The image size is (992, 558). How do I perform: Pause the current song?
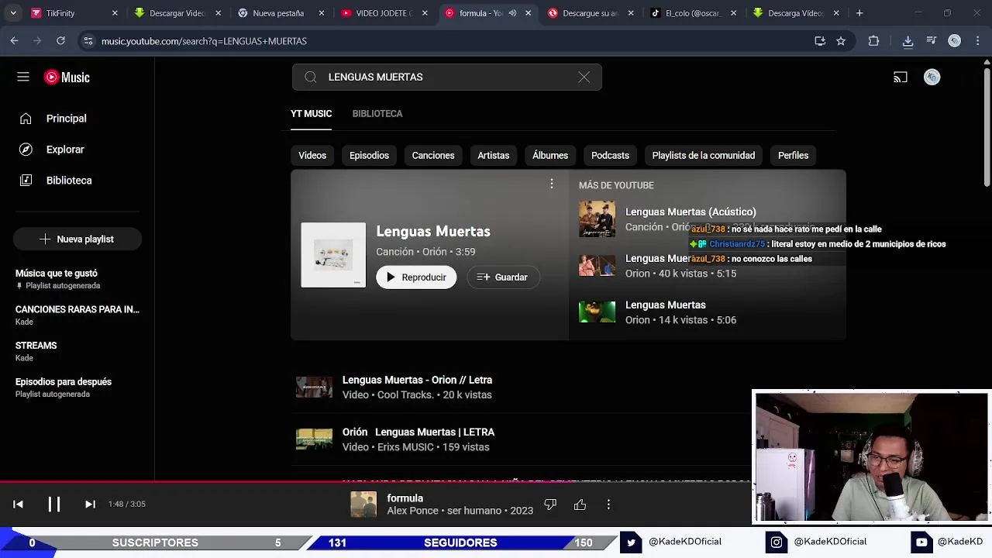54,505
